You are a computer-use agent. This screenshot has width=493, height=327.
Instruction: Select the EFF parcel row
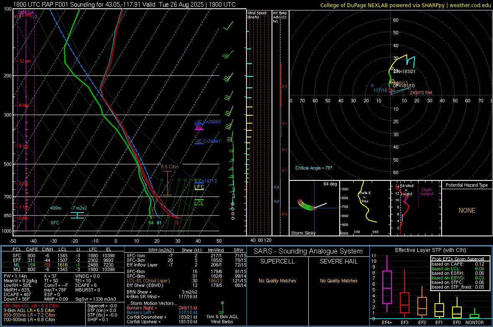pos(63,260)
